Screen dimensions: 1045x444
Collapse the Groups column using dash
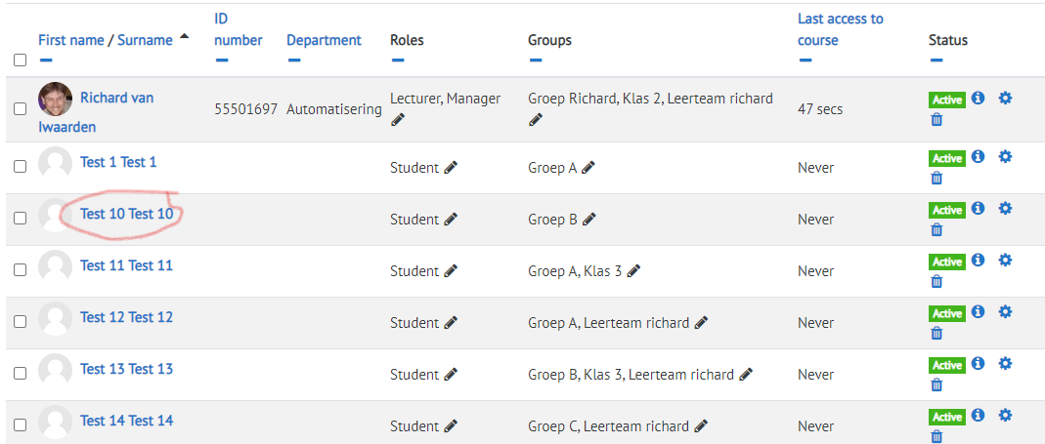click(x=535, y=60)
